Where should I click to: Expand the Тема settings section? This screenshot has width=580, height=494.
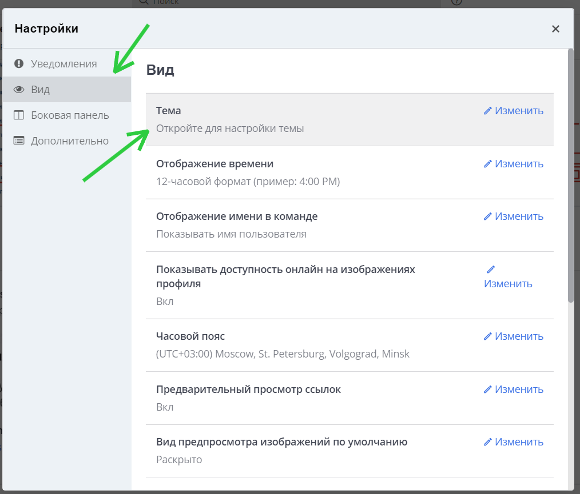click(x=169, y=111)
